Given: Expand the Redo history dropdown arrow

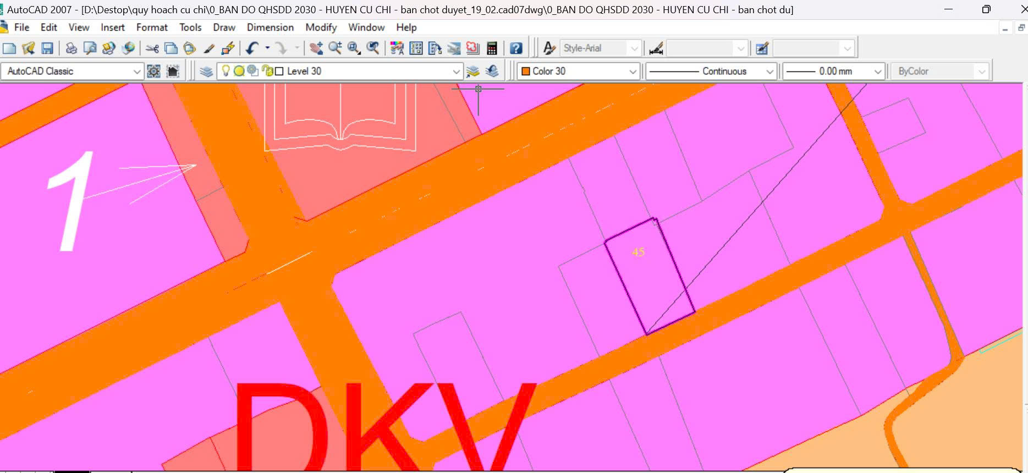Looking at the screenshot, I should (x=296, y=48).
